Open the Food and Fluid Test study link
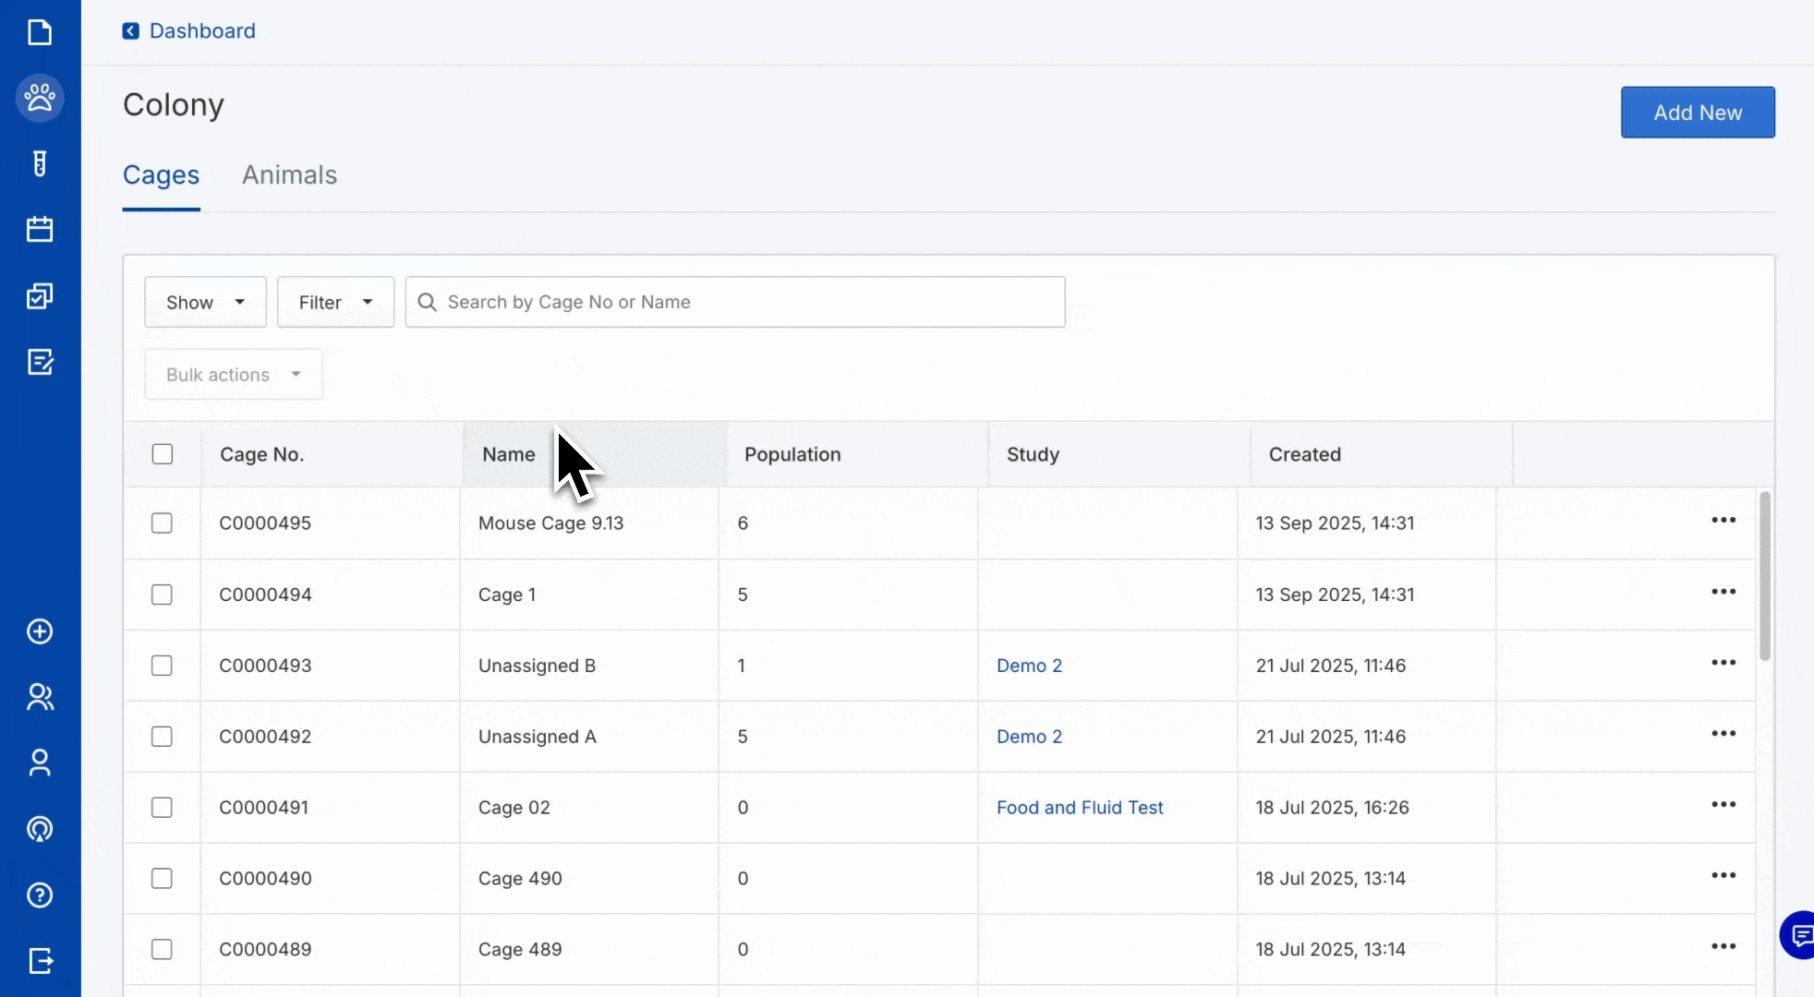This screenshot has height=997, width=1814. coord(1079,808)
